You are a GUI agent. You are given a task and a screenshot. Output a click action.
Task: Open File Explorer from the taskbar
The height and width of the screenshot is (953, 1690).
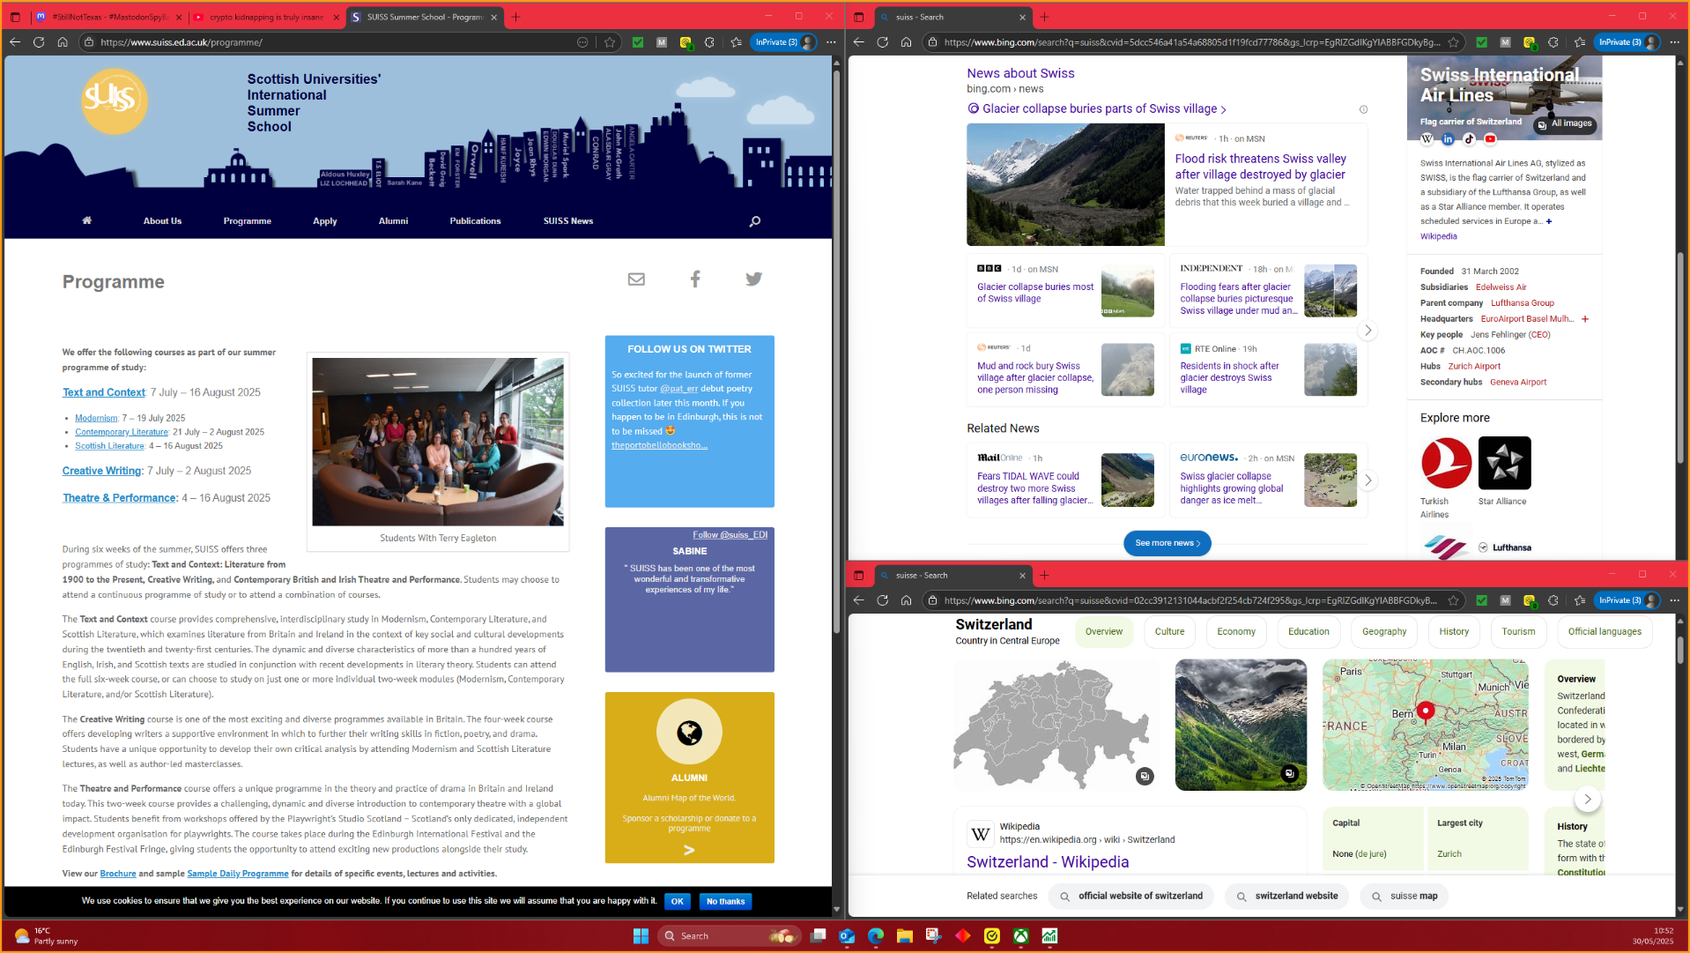pos(904,935)
